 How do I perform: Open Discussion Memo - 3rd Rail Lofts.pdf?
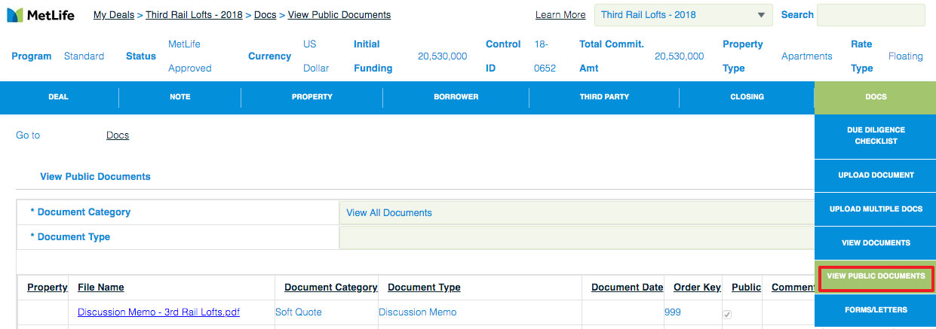158,312
